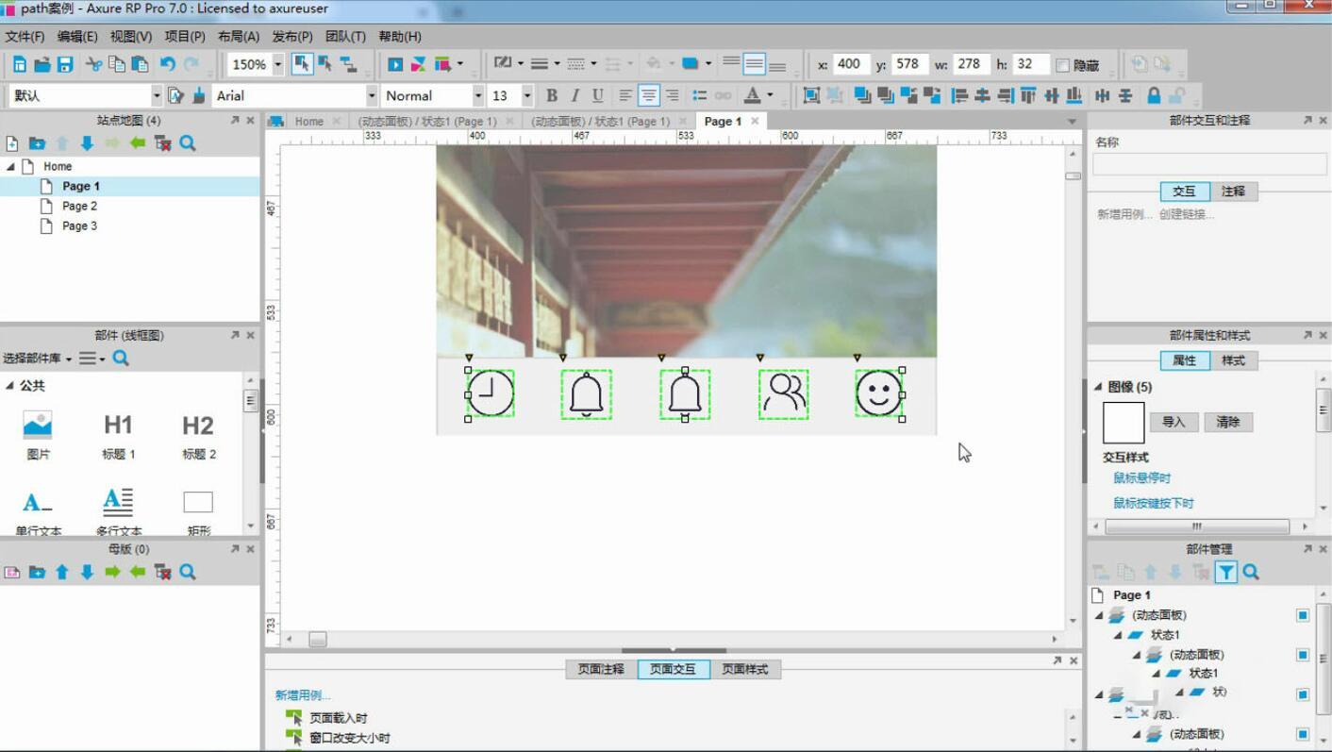Collapse the 图像 (5) section

[1098, 387]
